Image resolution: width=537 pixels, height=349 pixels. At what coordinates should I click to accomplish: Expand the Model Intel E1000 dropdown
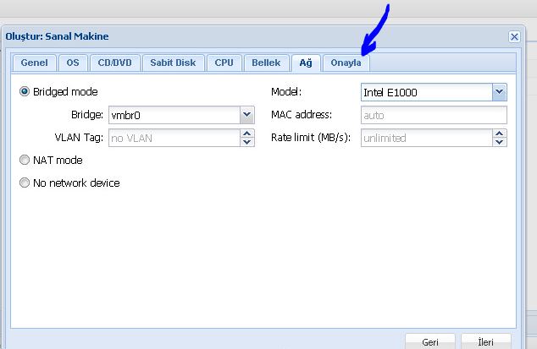(x=499, y=91)
